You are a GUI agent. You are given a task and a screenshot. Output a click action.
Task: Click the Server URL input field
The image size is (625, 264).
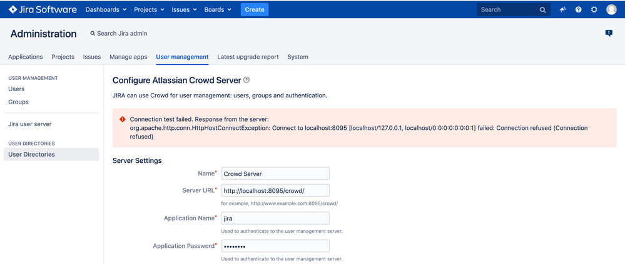coord(275,190)
